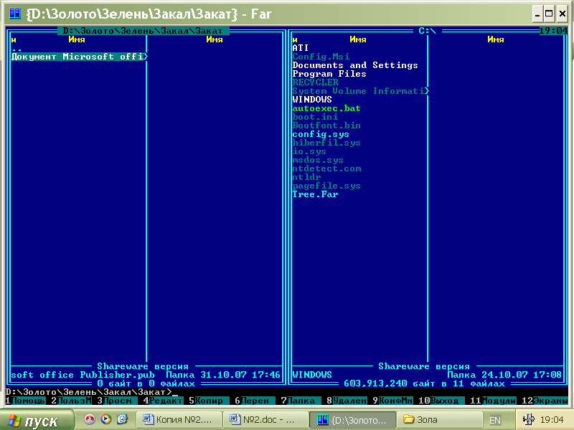The height and width of the screenshot is (430, 574).
Task: Click right panel status '603,913,240 байт в 11 файлах'
Action: pos(424,383)
